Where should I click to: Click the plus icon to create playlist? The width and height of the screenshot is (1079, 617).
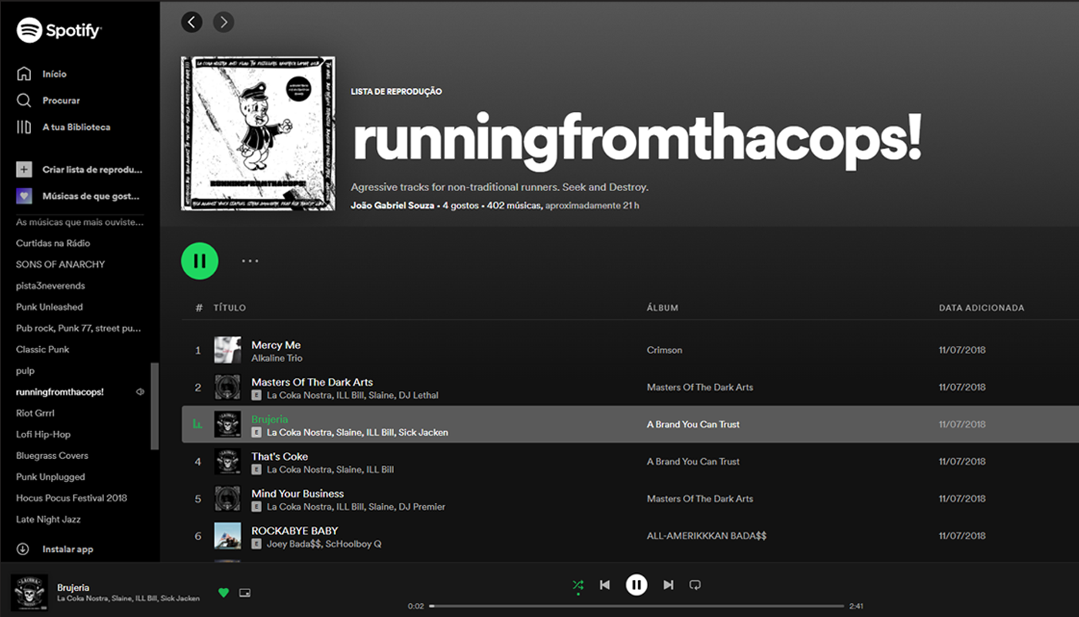click(x=24, y=170)
